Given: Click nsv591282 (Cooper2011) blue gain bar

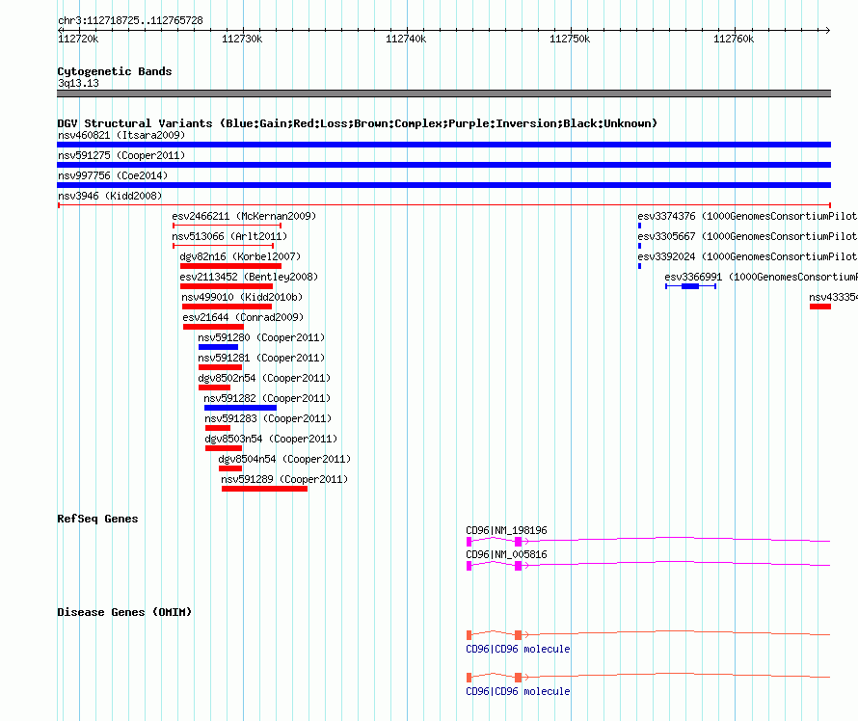Looking at the screenshot, I should pos(240,408).
